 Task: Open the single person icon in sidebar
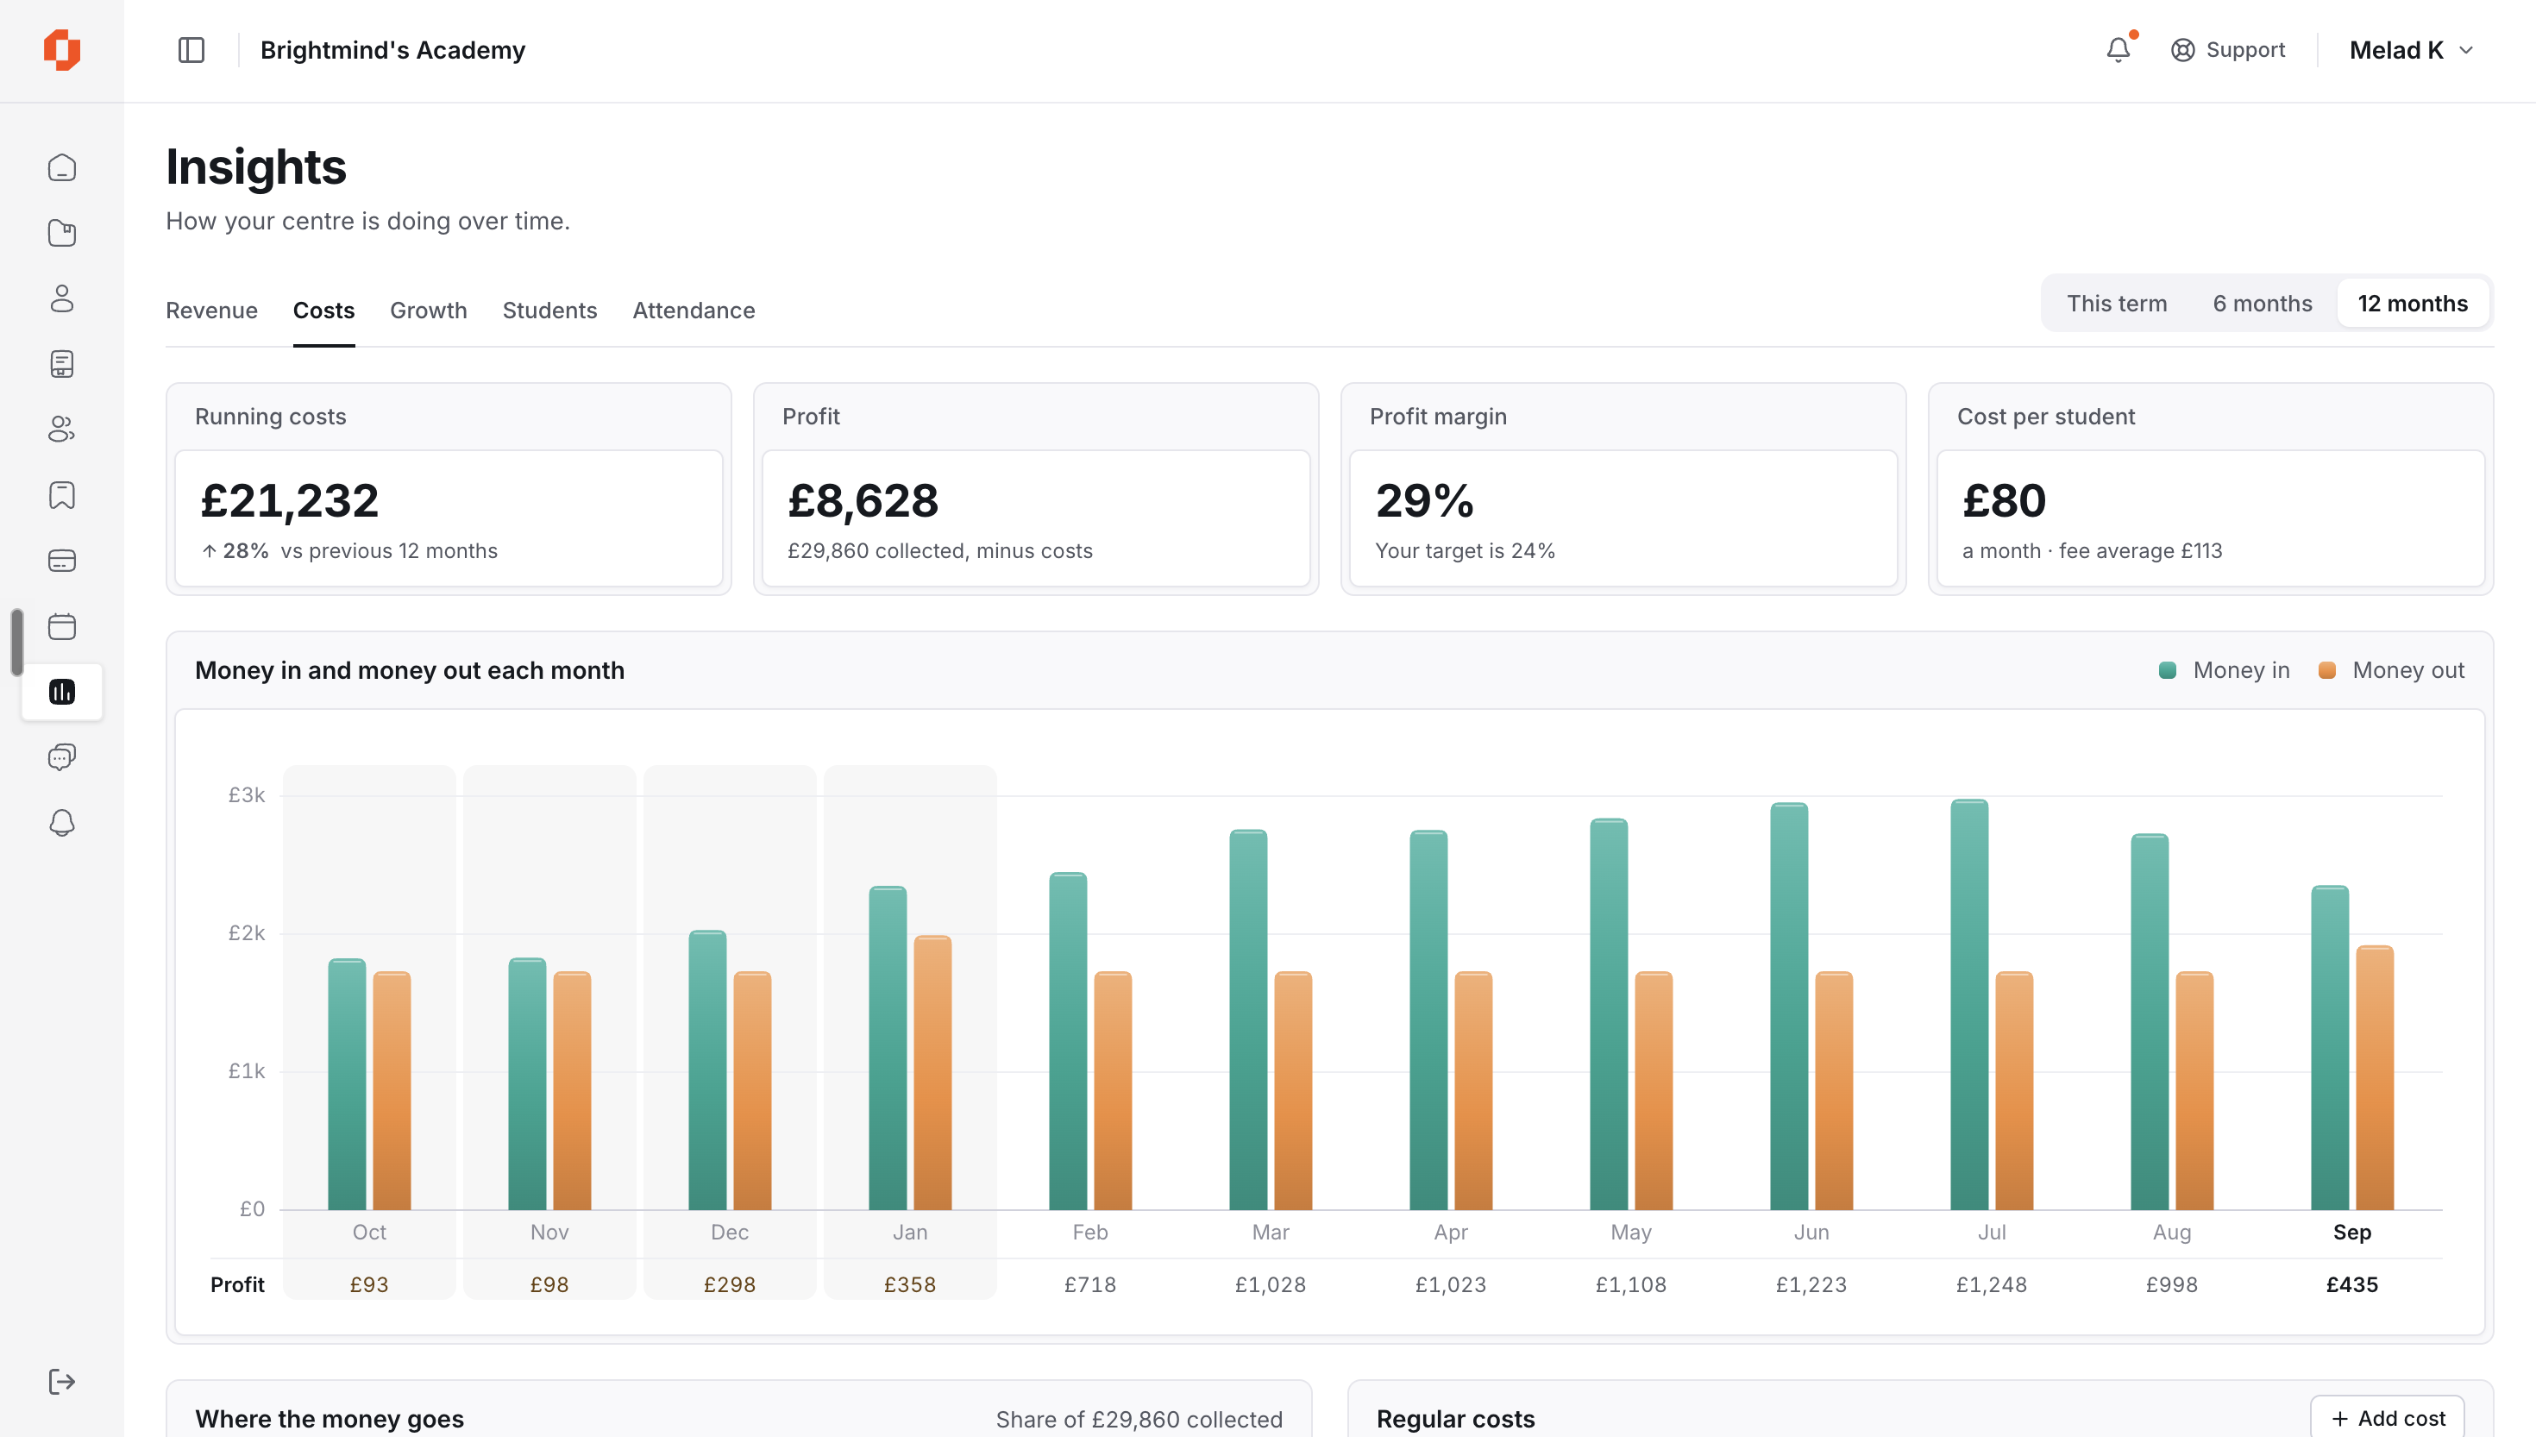point(61,298)
